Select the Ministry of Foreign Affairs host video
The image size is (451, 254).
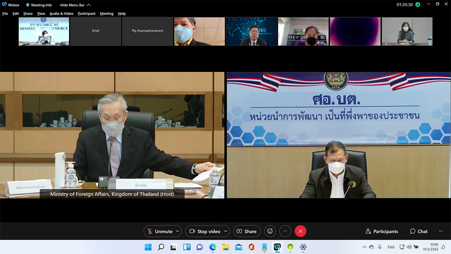pyautogui.click(x=112, y=135)
